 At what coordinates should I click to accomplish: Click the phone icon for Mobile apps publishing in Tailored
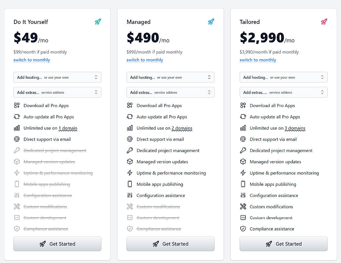(243, 184)
